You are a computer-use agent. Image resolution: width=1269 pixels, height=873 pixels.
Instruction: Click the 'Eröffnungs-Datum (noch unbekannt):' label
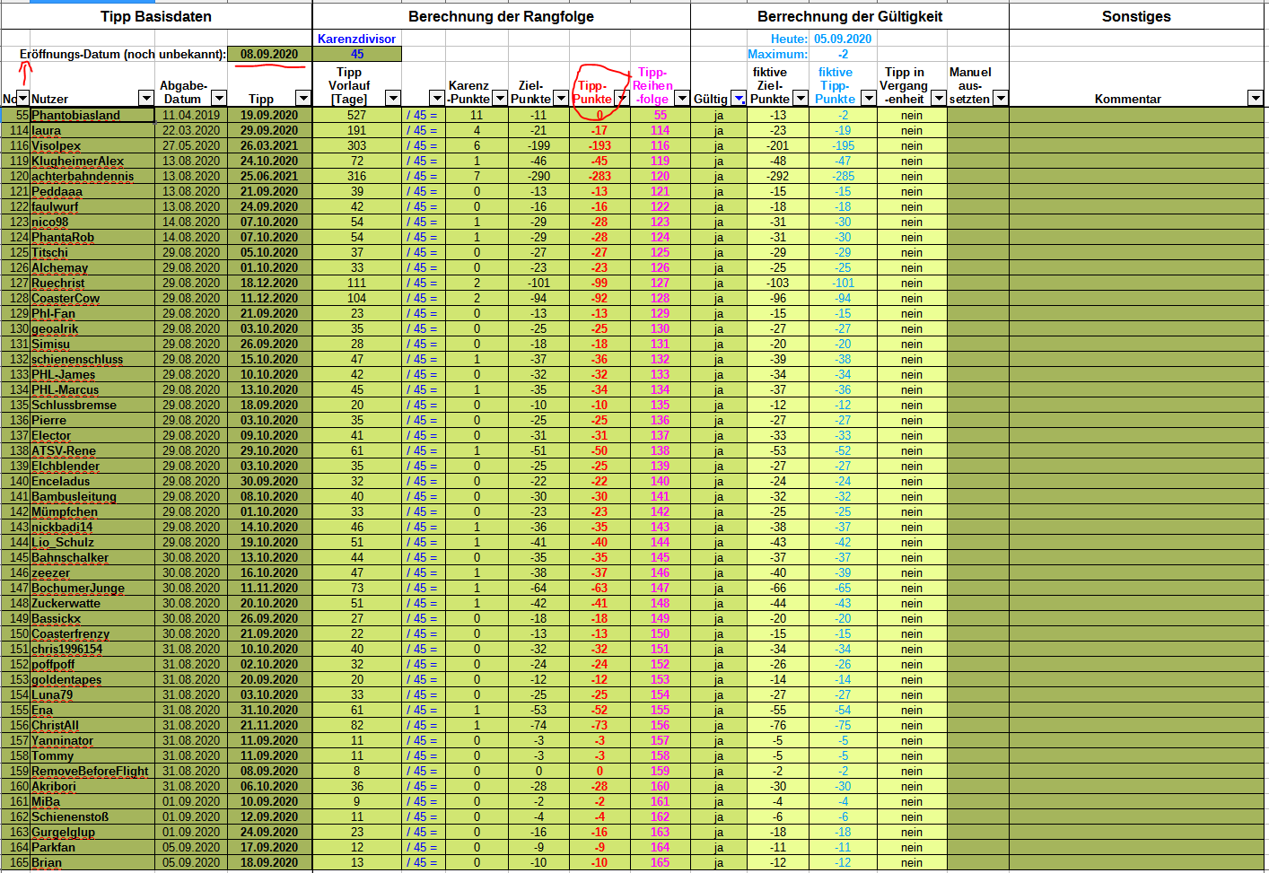click(122, 54)
